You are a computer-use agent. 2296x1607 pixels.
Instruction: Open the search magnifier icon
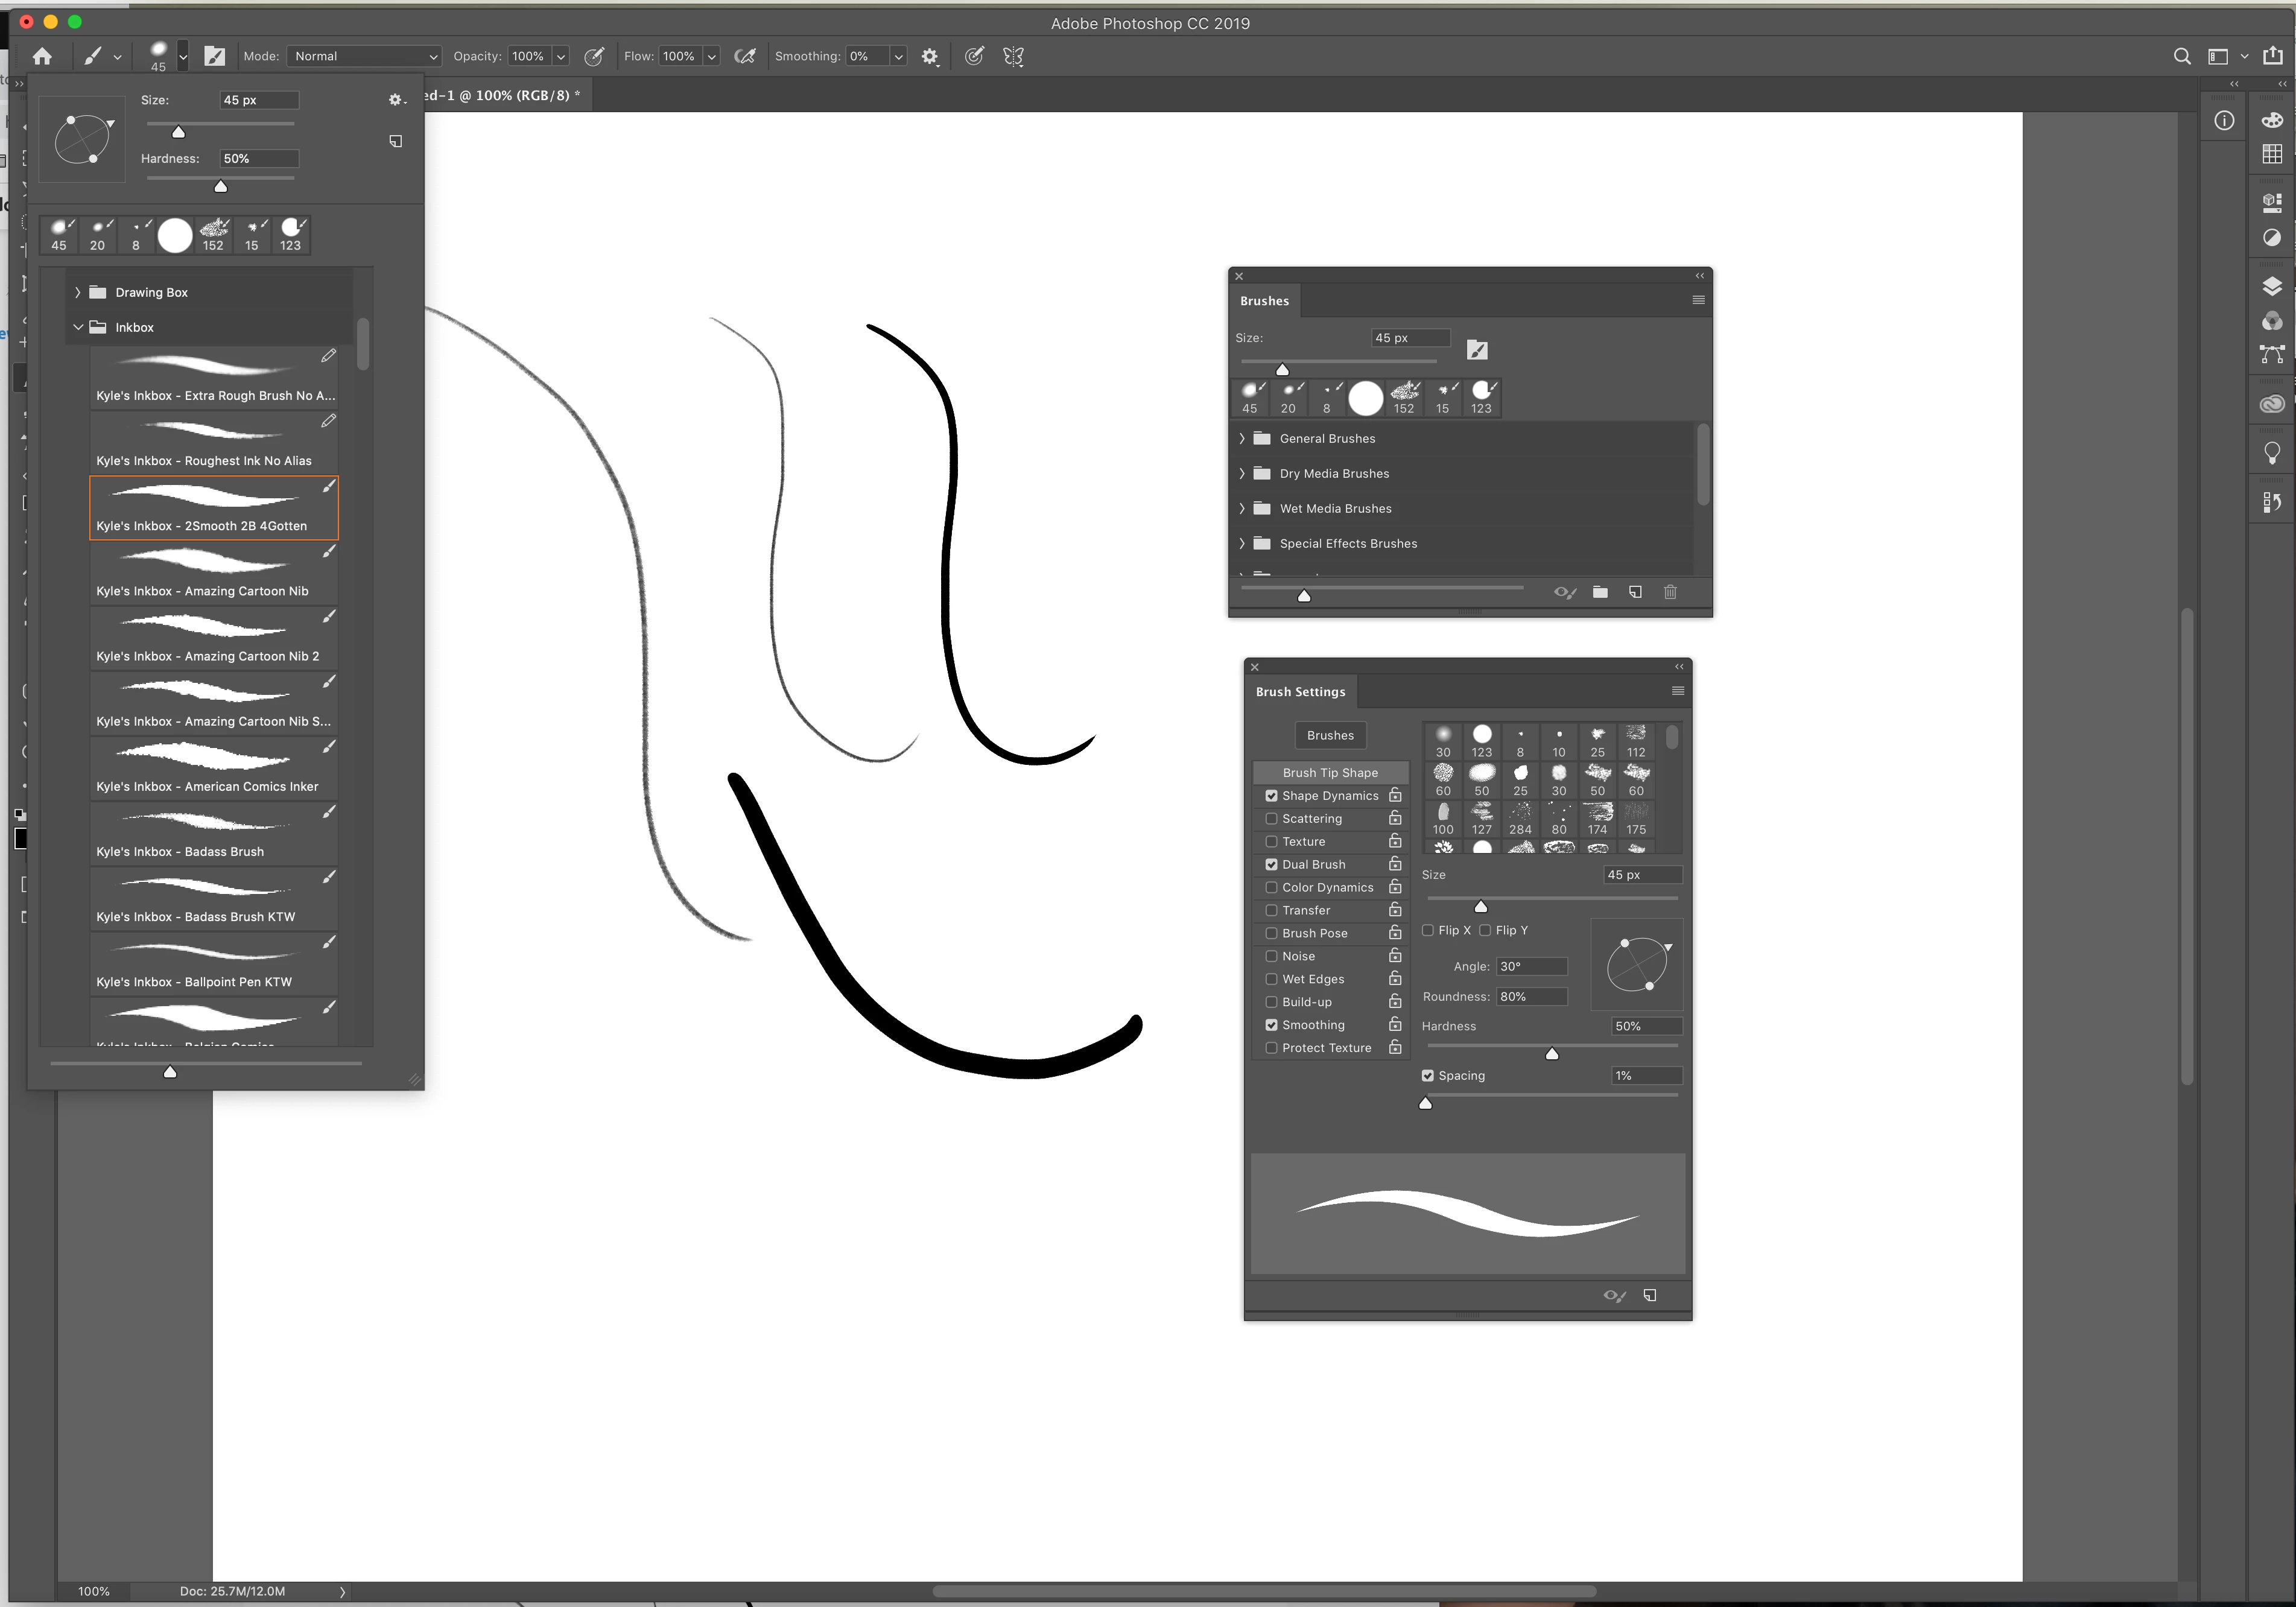[2182, 57]
